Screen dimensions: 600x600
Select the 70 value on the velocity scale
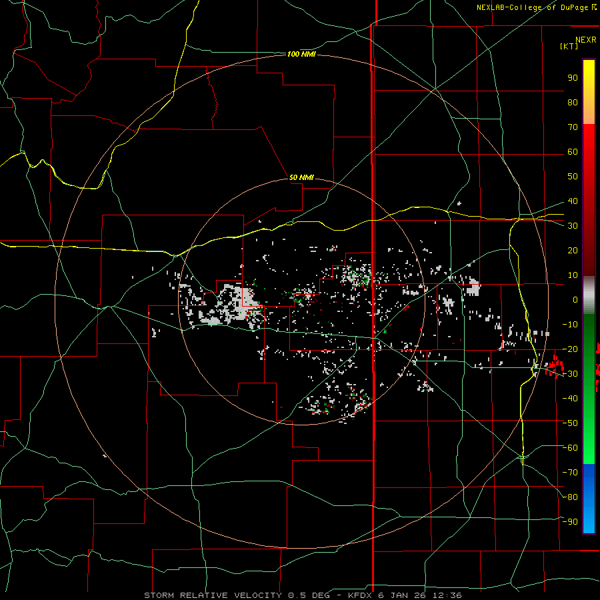573,127
